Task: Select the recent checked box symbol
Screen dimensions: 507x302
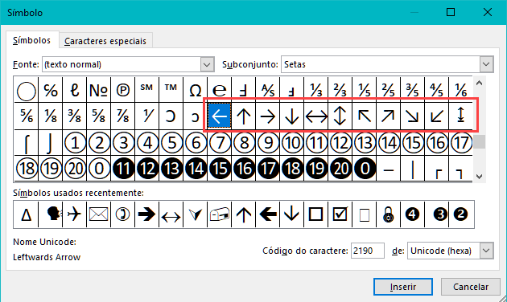Action: pos(340,214)
